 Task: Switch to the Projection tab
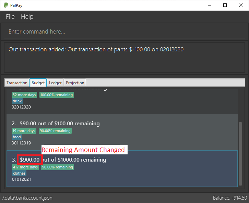(x=75, y=83)
